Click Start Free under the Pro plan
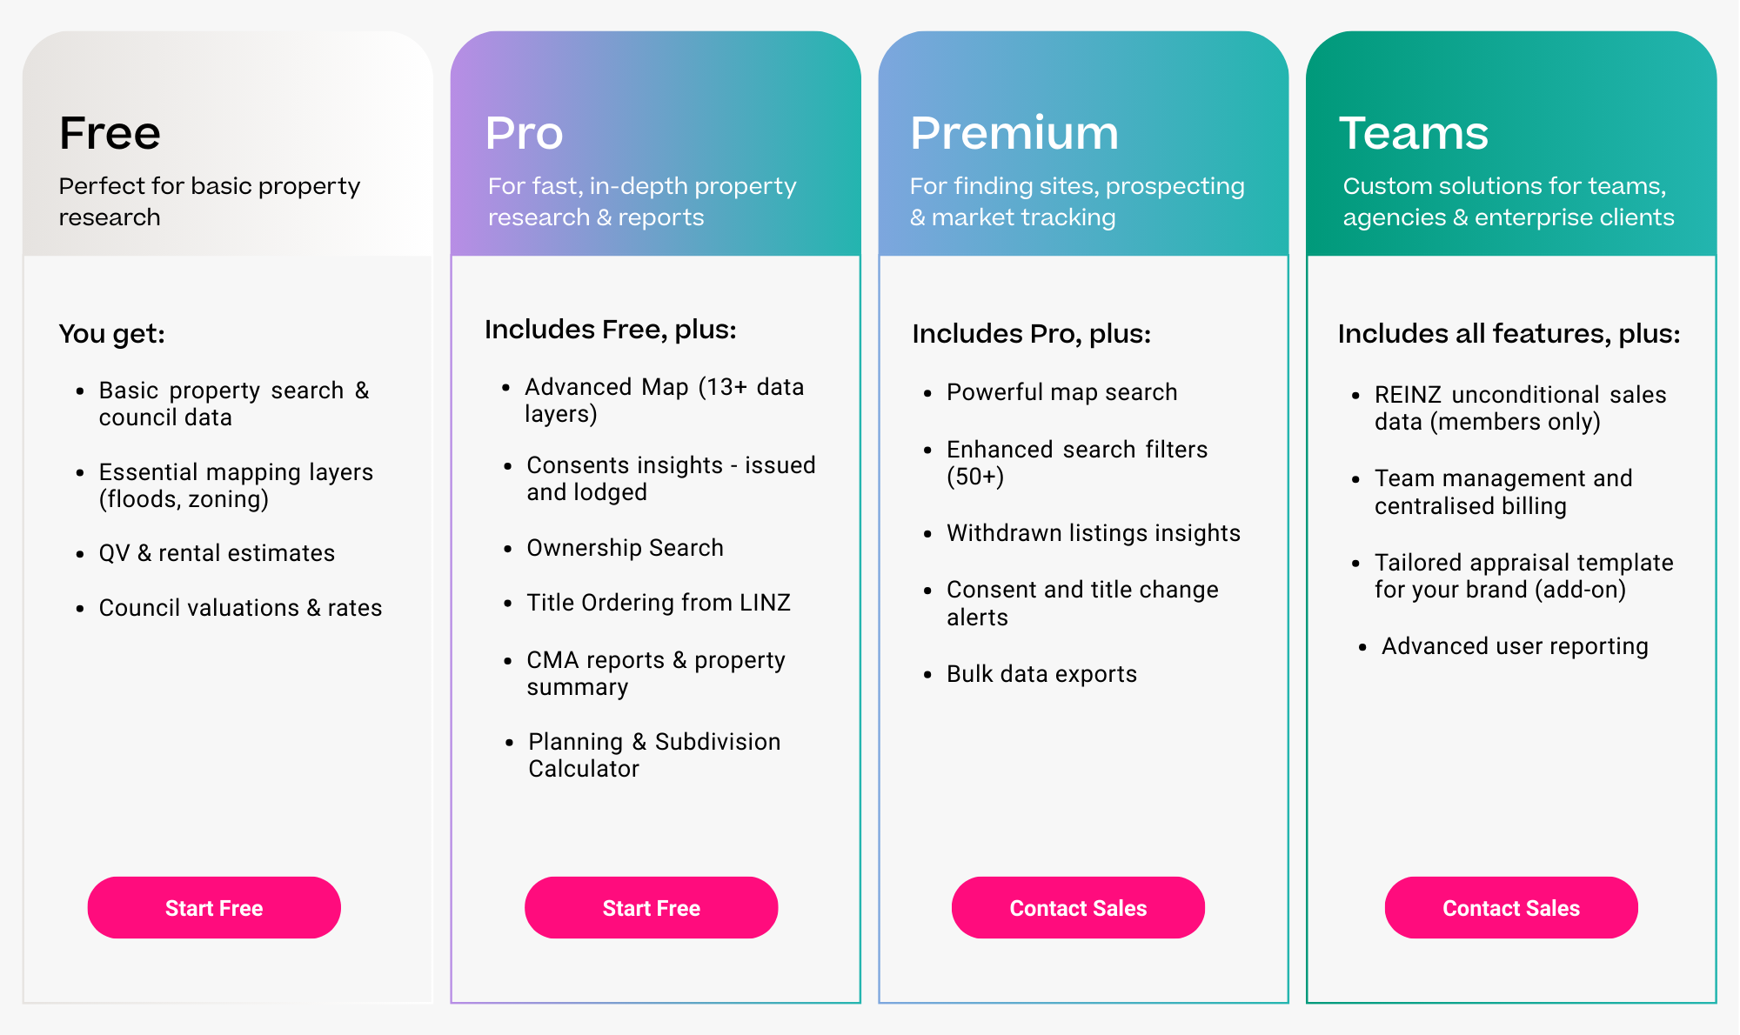 (651, 907)
